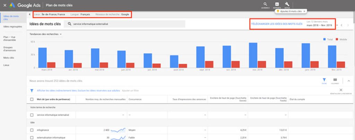Open the 'Groupes d'annonces' sidebar item

pyautogui.click(x=9, y=49)
